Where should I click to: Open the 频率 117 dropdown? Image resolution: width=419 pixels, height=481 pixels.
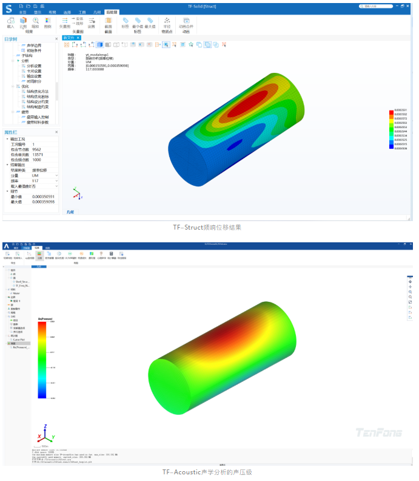(x=56, y=181)
